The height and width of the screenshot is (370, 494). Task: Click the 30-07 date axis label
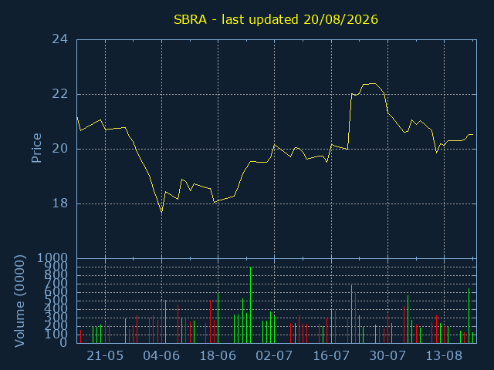coord(387,356)
